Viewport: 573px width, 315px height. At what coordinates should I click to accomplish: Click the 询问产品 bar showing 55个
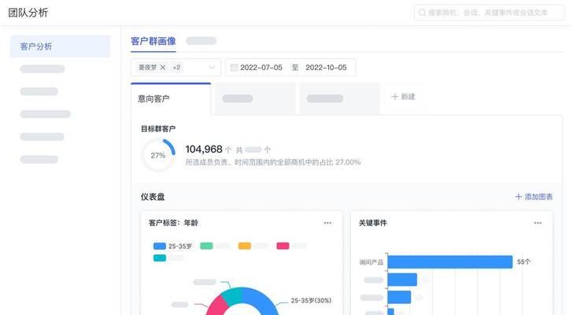click(x=450, y=262)
